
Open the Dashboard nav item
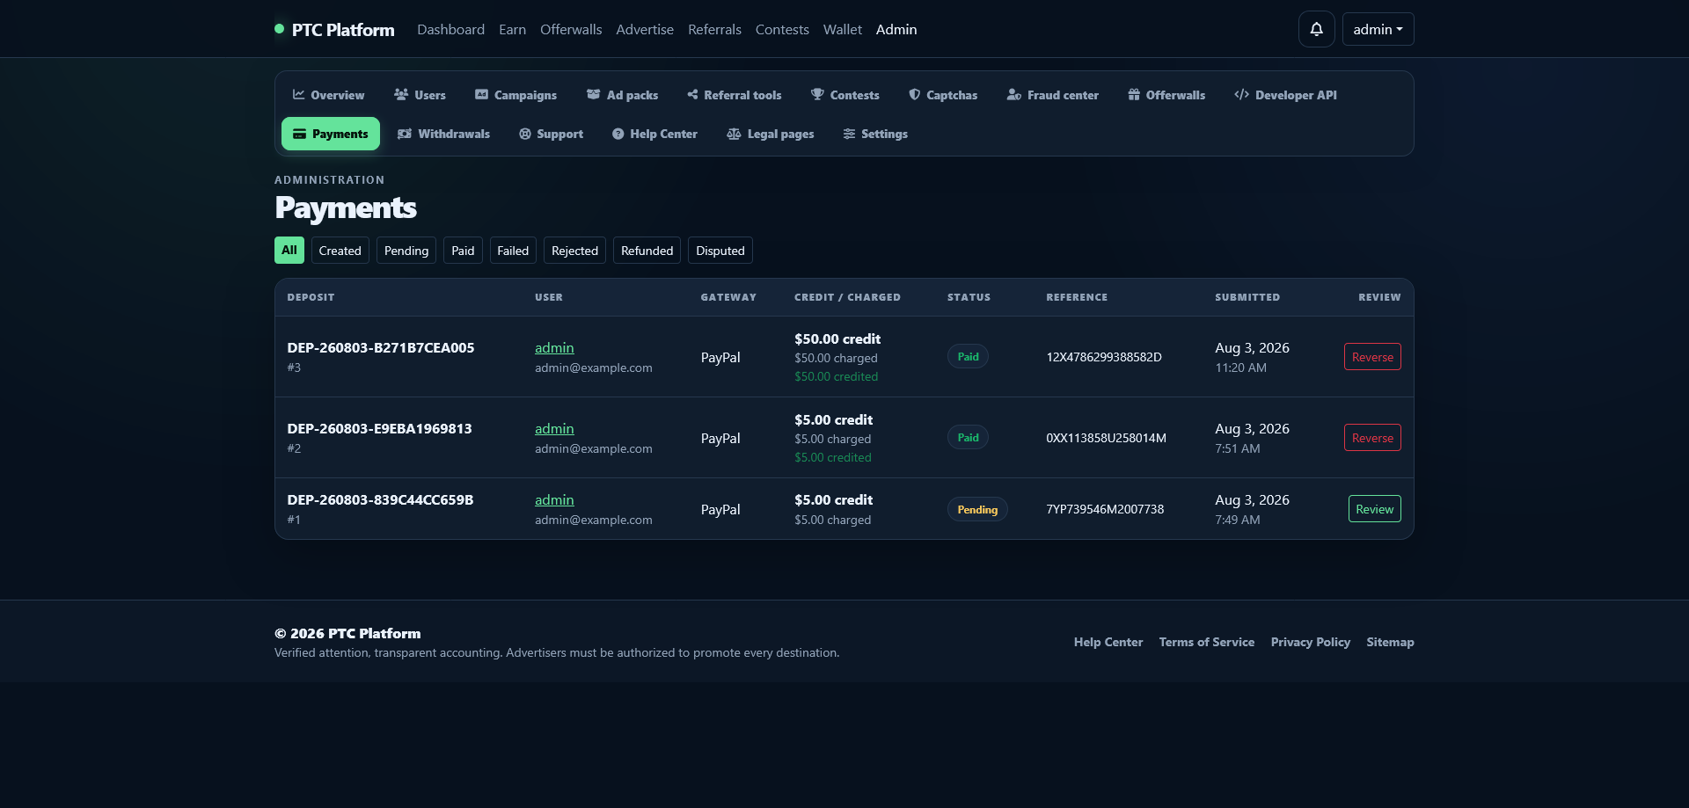pyautogui.click(x=450, y=29)
